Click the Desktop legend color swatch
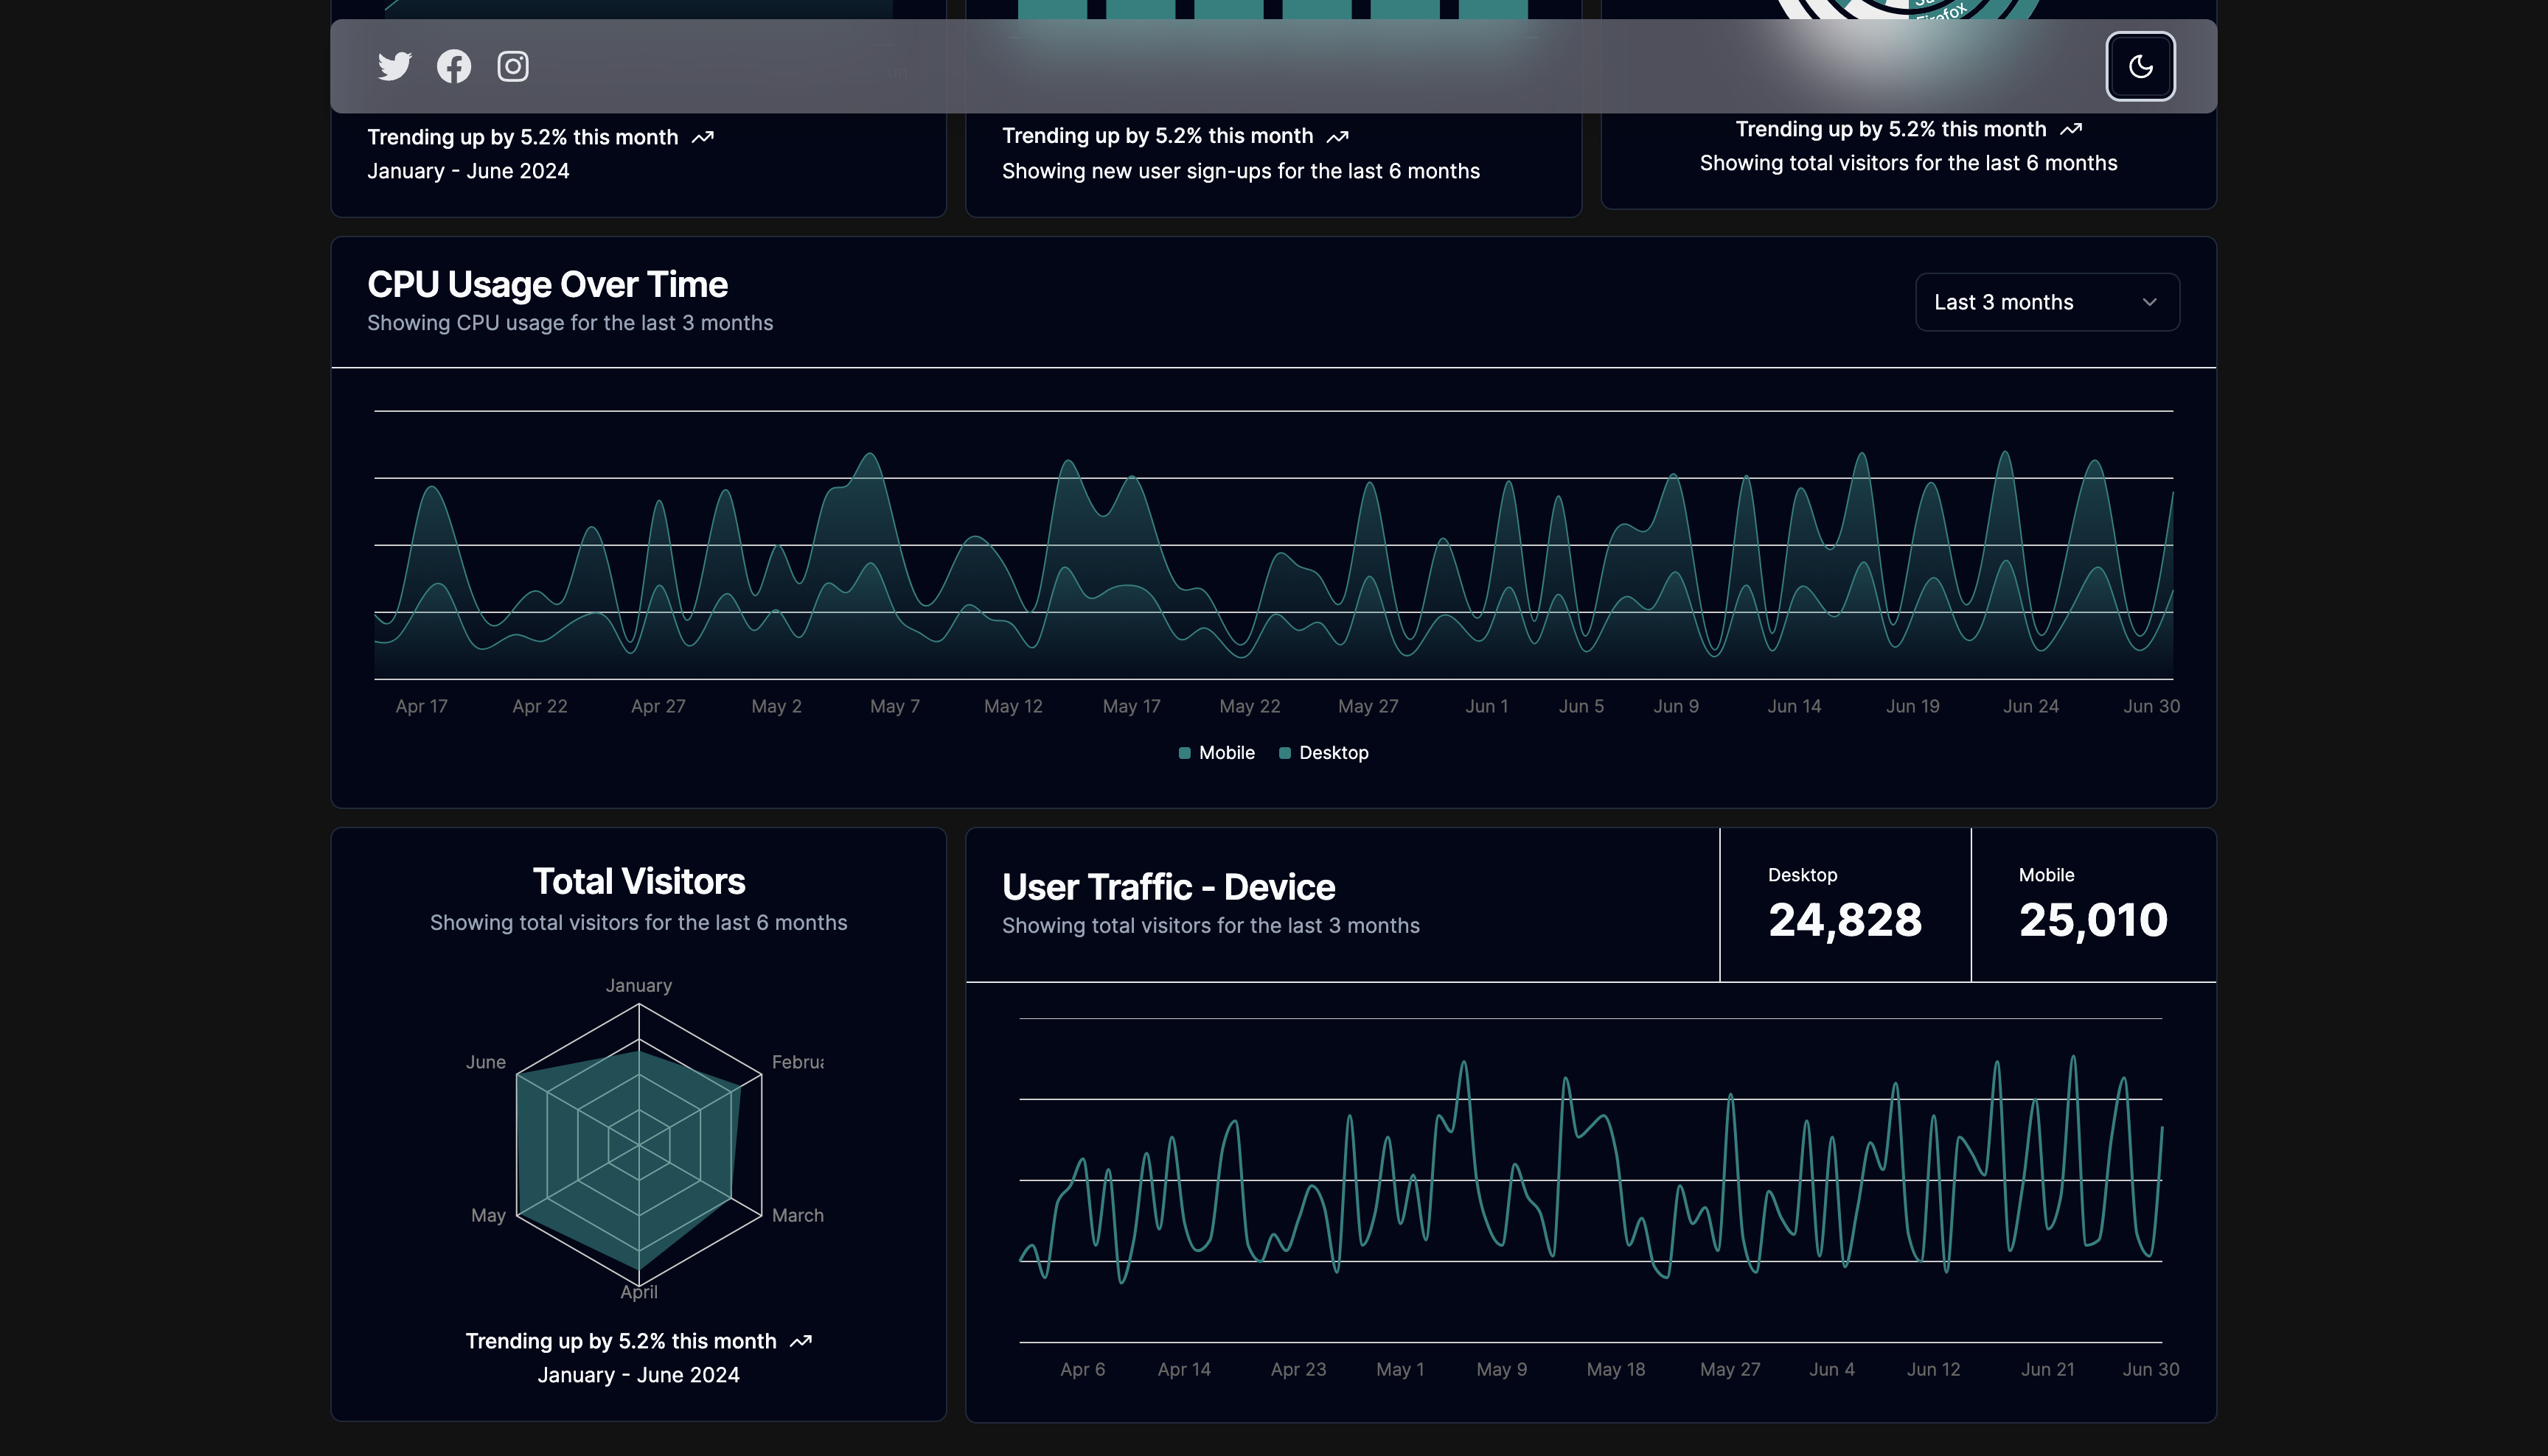Screen dimensions: 2548x1456 [1284, 753]
